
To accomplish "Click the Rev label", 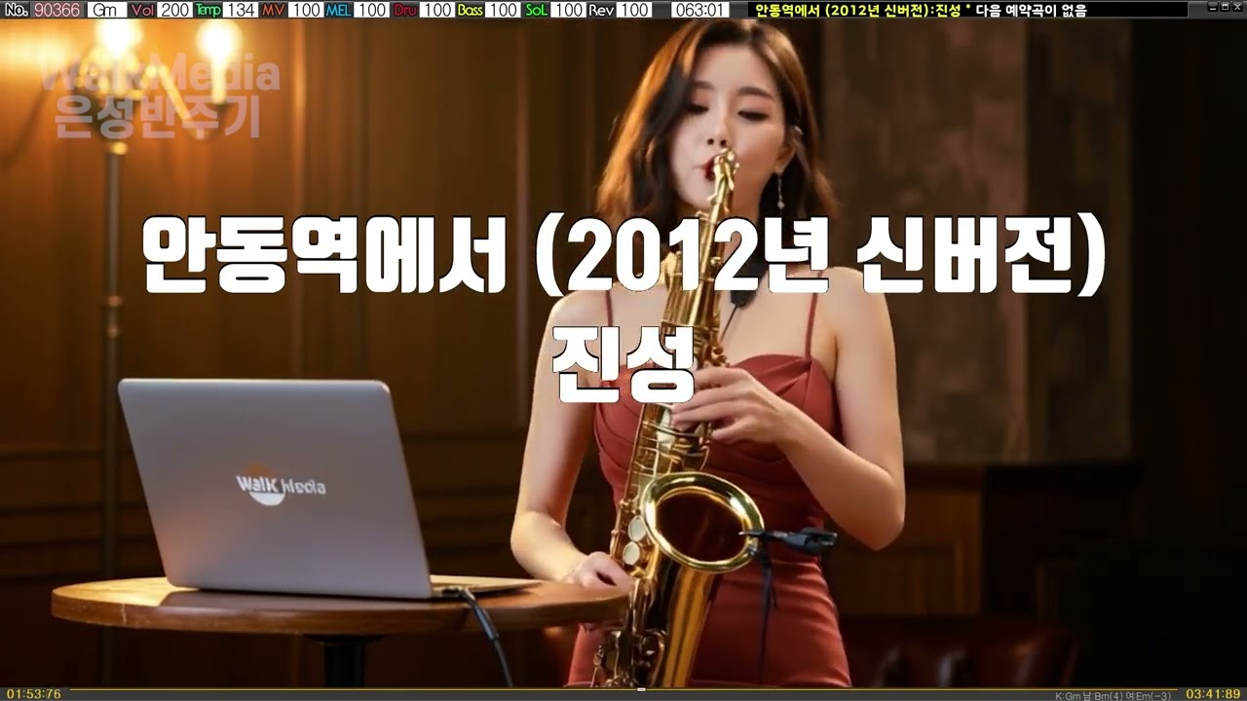I will [x=602, y=10].
